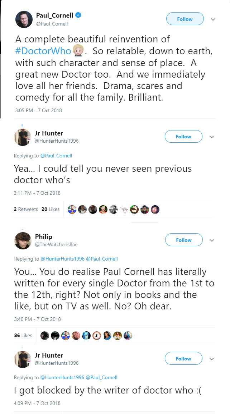The width and height of the screenshot is (230, 414).
Task: Click the first liker avatar under Jr Hunter's reply
Action: [72, 209]
